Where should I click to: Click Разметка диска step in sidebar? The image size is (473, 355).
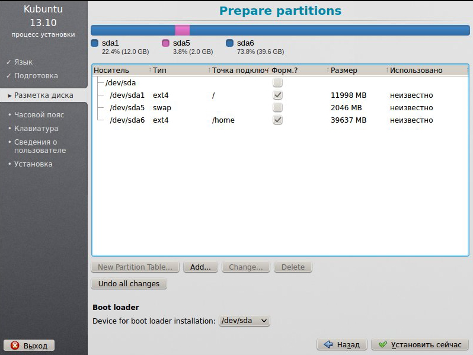43,95
